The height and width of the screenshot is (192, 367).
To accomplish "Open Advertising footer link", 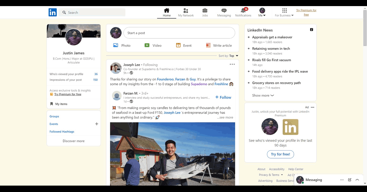I will [x=265, y=181].
